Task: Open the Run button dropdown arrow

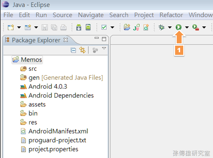Action: (187, 28)
